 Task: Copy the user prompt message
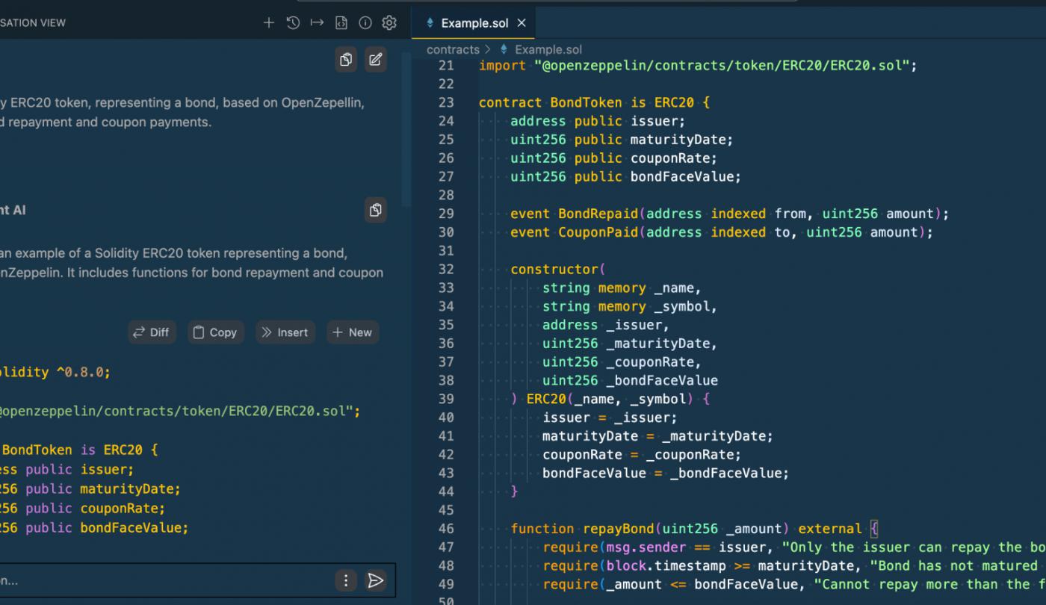tap(346, 60)
